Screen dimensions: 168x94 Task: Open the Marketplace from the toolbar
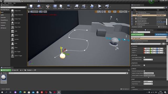pos(61,6)
